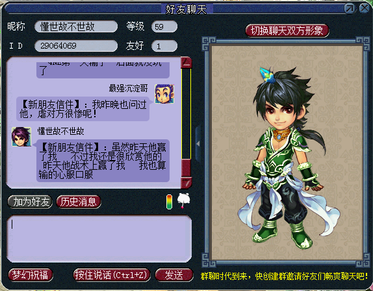
Task: Click the red scrollbar thumb in chat
Action: tap(186, 167)
